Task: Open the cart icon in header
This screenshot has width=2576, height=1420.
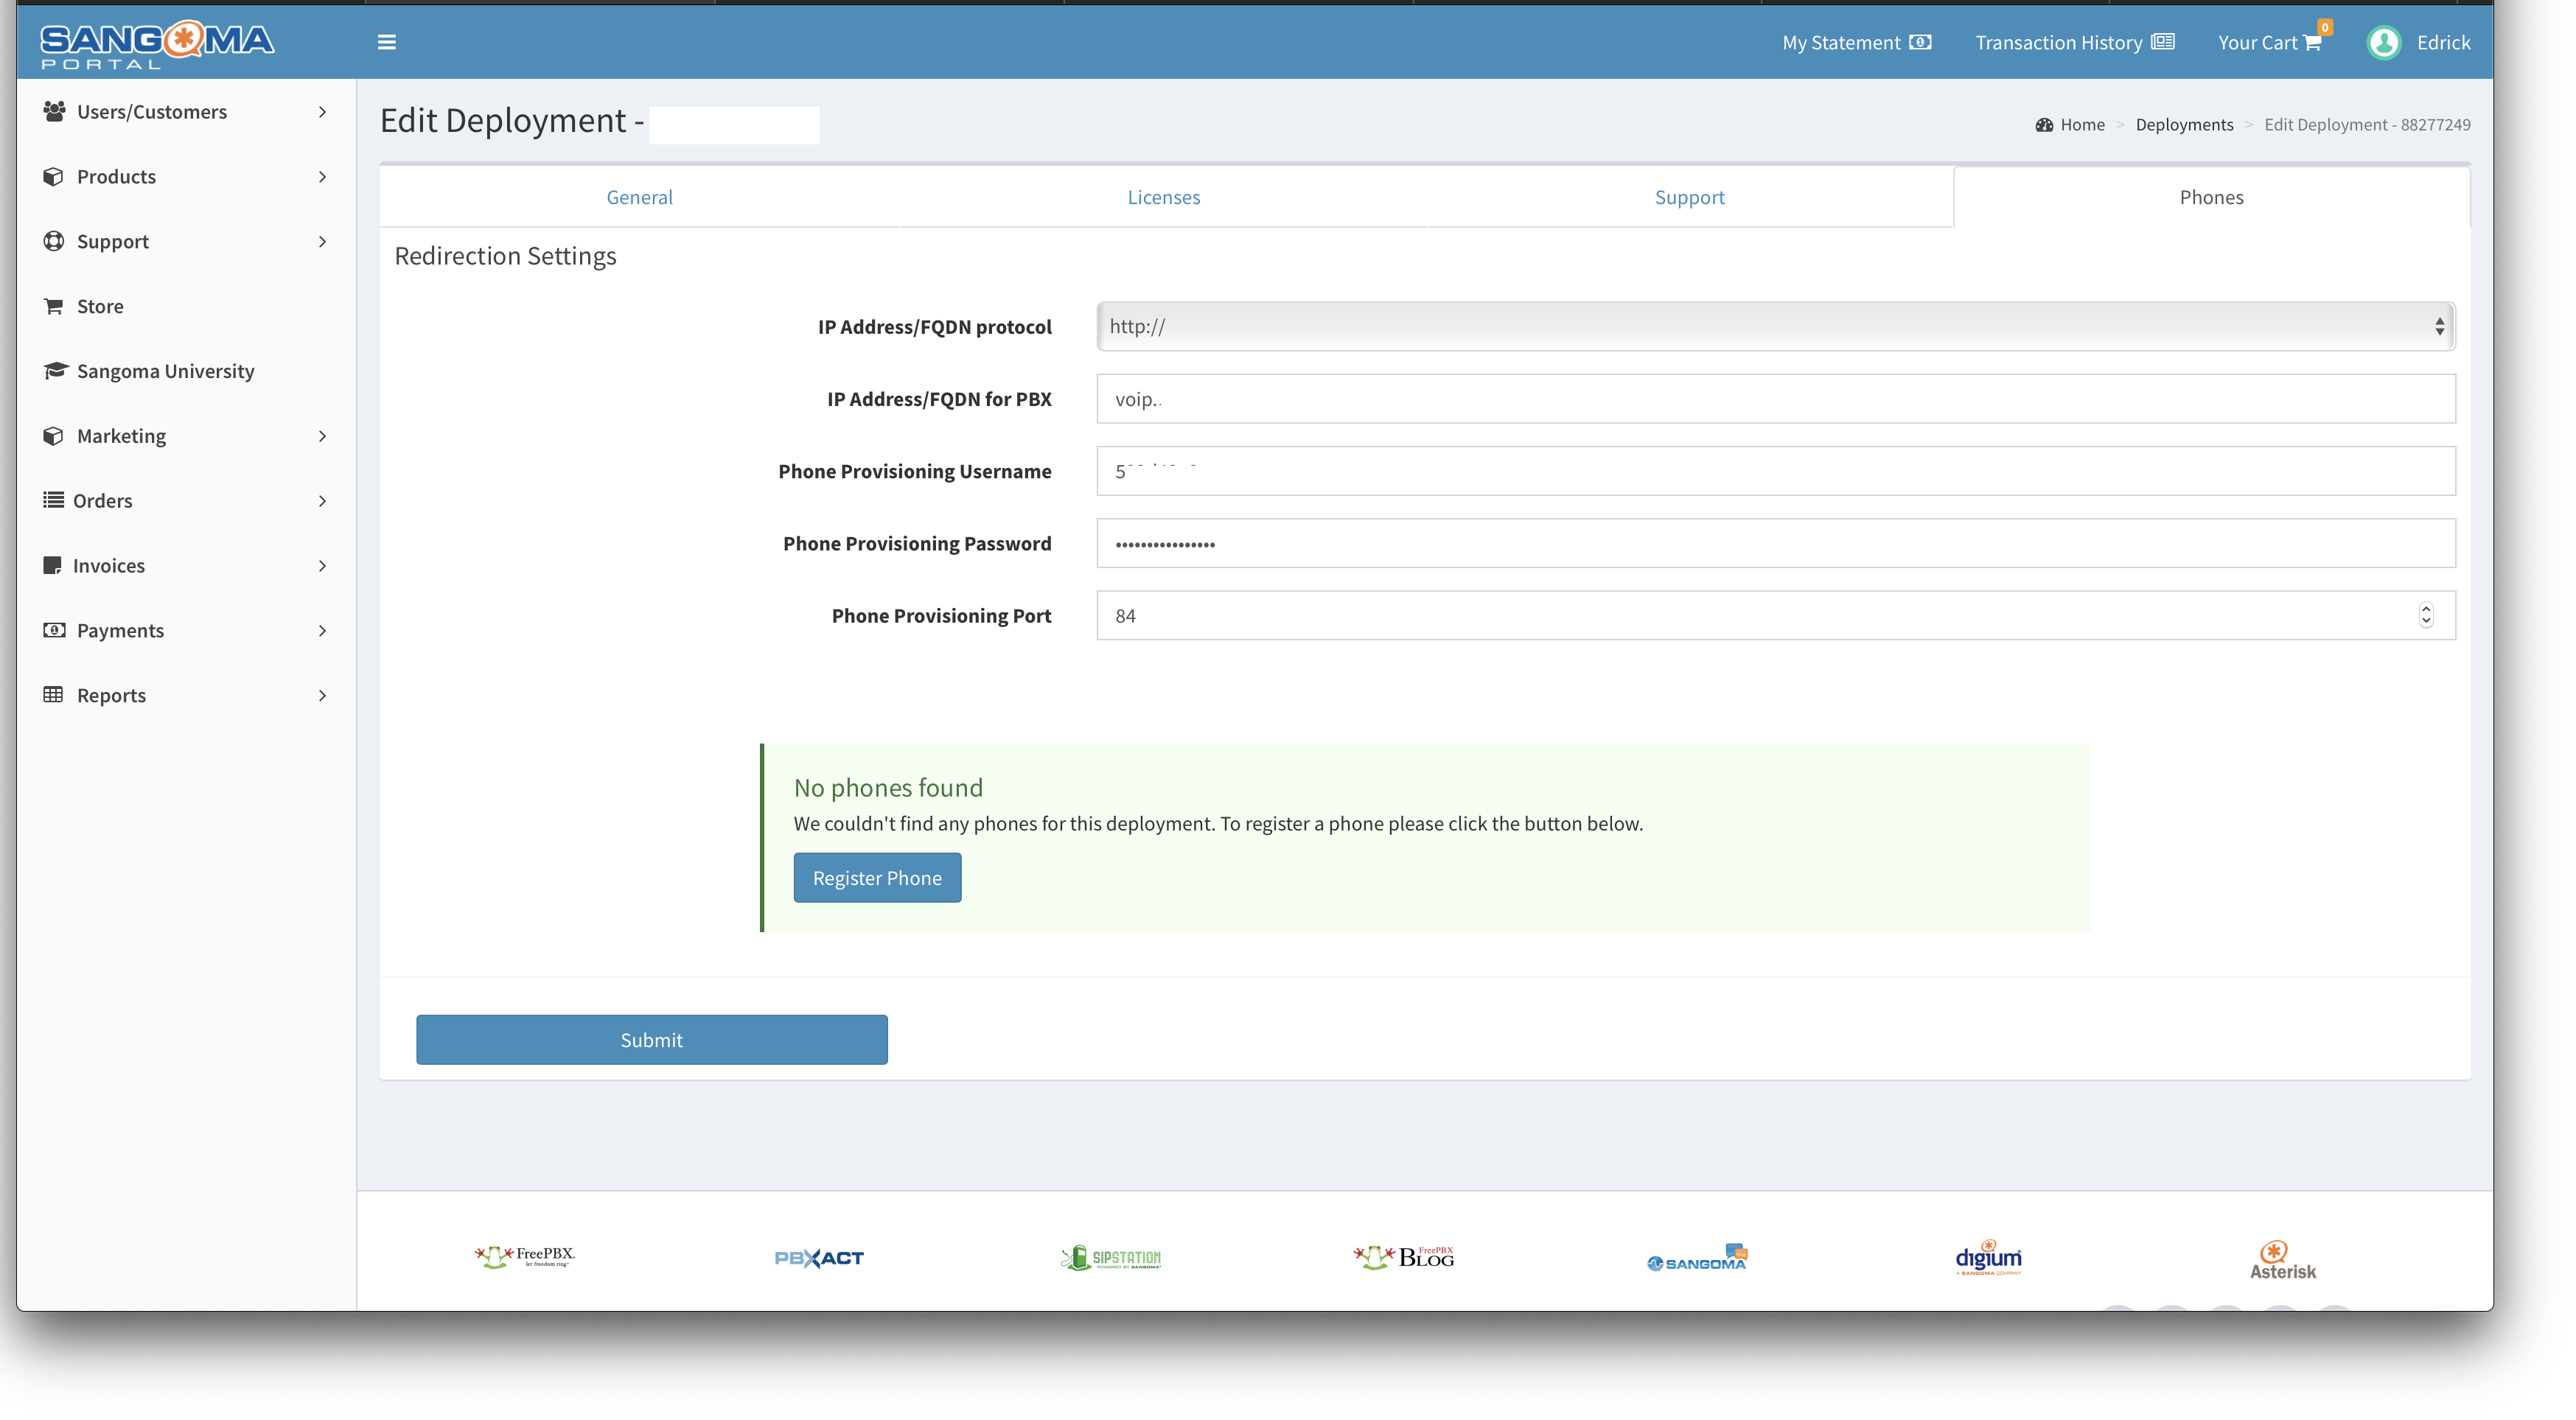Action: [2312, 43]
